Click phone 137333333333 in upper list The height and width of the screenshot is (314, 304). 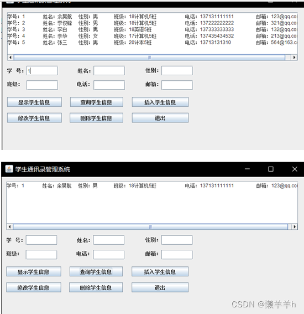click(x=217, y=29)
